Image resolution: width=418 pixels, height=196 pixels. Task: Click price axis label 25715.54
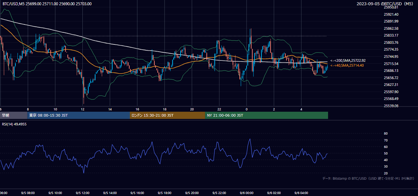[391, 64]
